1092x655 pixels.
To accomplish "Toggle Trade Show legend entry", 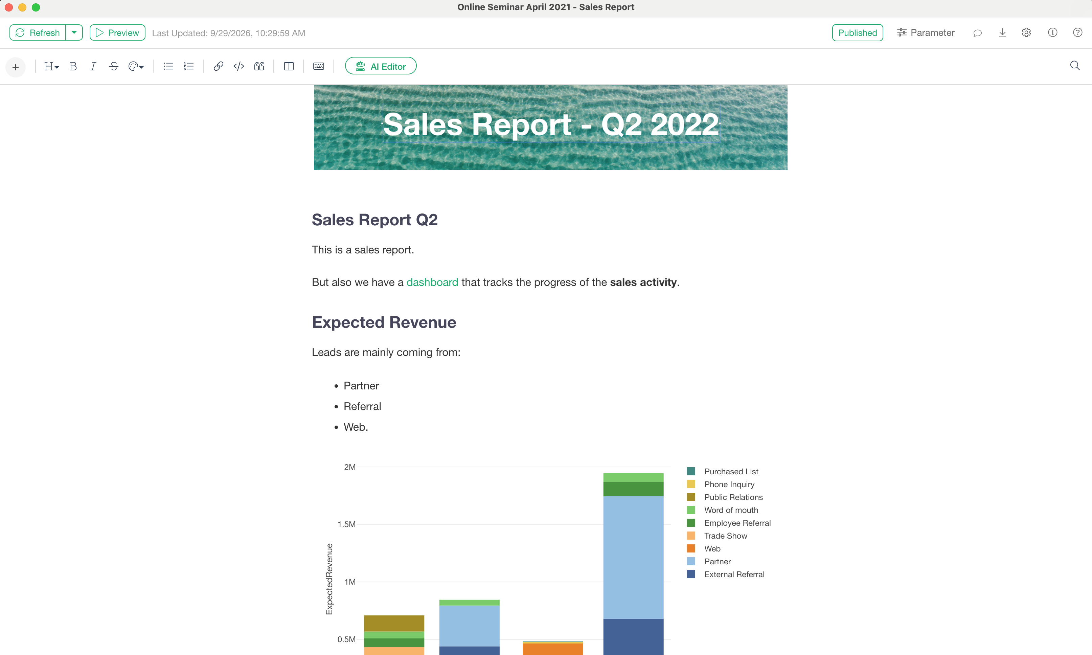I will point(717,535).
